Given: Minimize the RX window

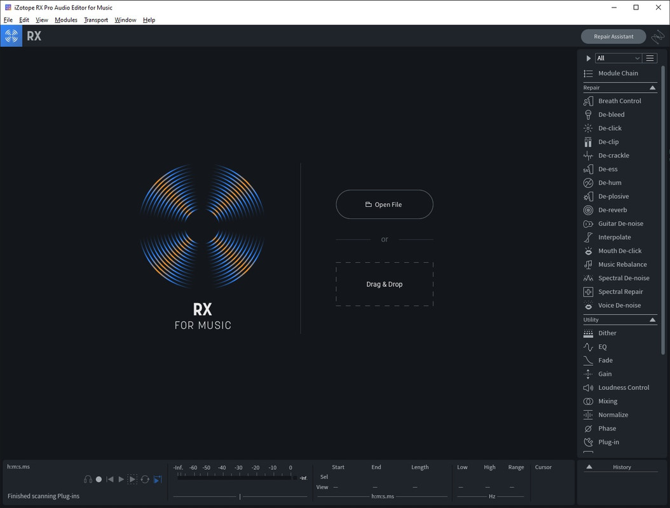Looking at the screenshot, I should (x=614, y=7).
